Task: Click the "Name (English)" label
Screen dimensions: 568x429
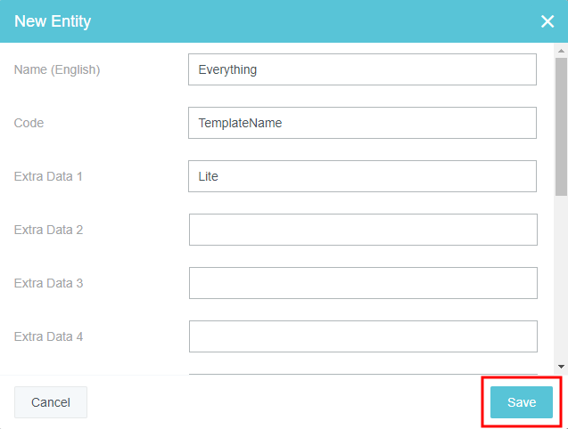Action: pyautogui.click(x=57, y=69)
